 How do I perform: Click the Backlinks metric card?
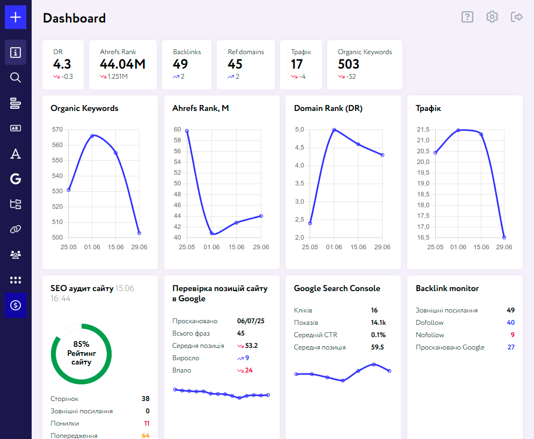pyautogui.click(x=187, y=65)
